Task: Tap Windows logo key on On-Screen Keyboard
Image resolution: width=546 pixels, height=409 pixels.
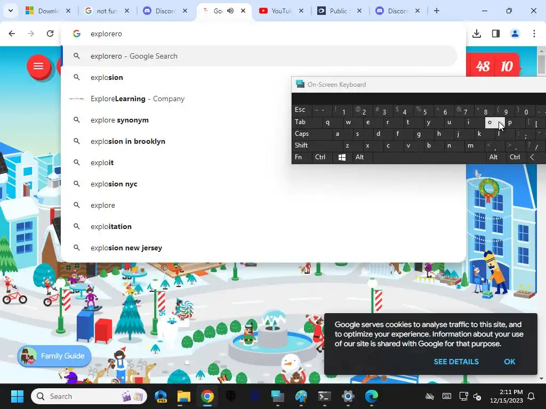Action: pos(342,157)
